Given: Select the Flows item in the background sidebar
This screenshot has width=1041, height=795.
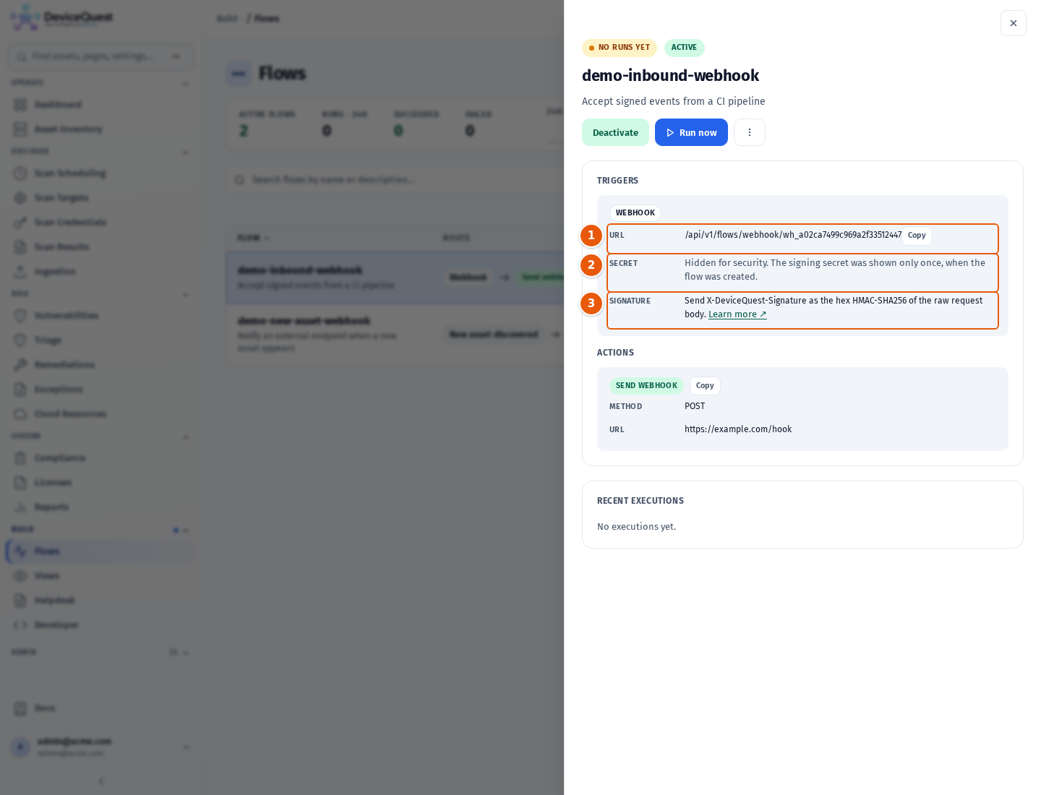Looking at the screenshot, I should point(100,551).
